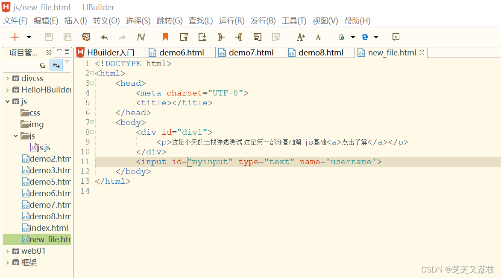The height and width of the screenshot is (278, 501).
Task: Open js.js file in project tree
Action: coord(40,147)
